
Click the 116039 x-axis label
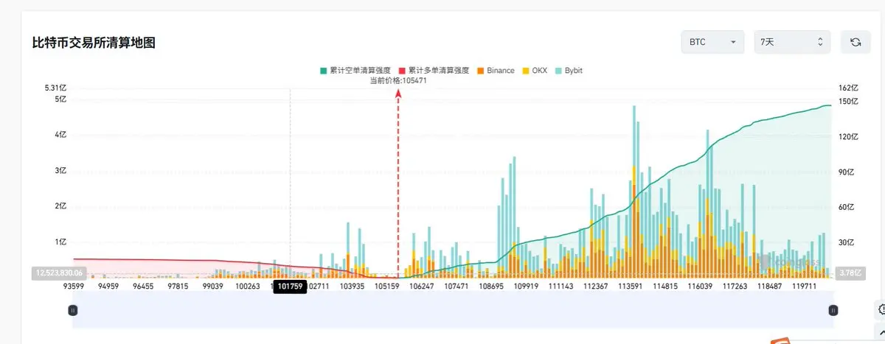701,287
